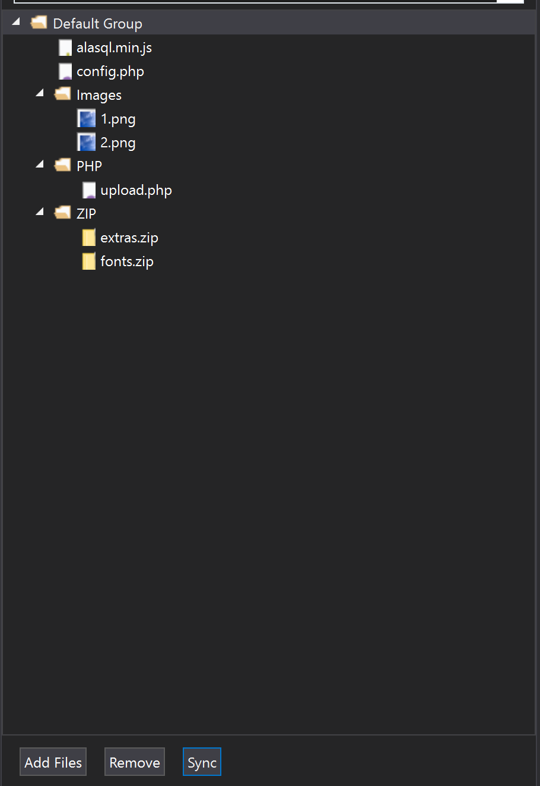Screen dimensions: 540x786
Task: Click the input field above the file tree
Action: [255, 2]
